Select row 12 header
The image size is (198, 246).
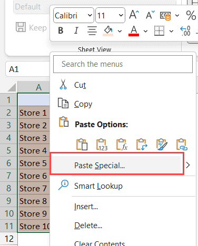pyautogui.click(x=8, y=239)
